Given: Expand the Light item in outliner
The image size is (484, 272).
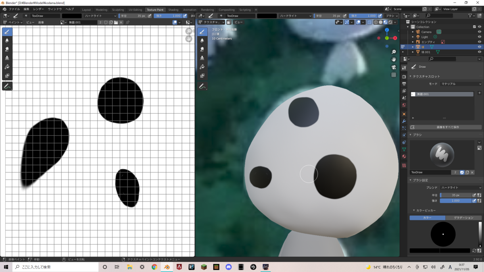Looking at the screenshot, I should 413,37.
